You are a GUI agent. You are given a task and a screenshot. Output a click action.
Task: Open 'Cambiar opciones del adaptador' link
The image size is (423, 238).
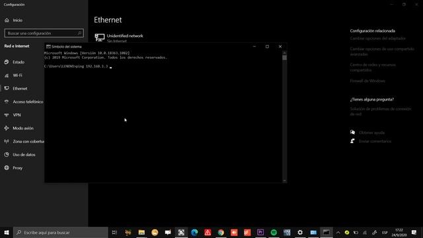coord(377,38)
